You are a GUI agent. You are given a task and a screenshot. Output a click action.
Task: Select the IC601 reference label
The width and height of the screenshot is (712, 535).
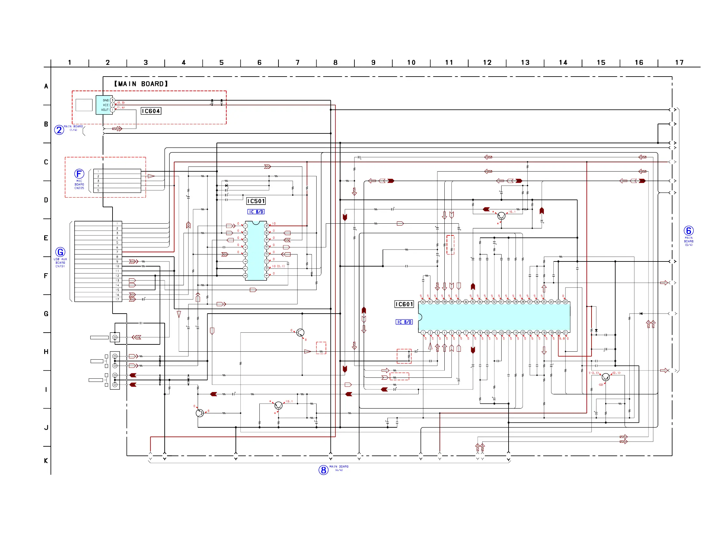point(404,304)
